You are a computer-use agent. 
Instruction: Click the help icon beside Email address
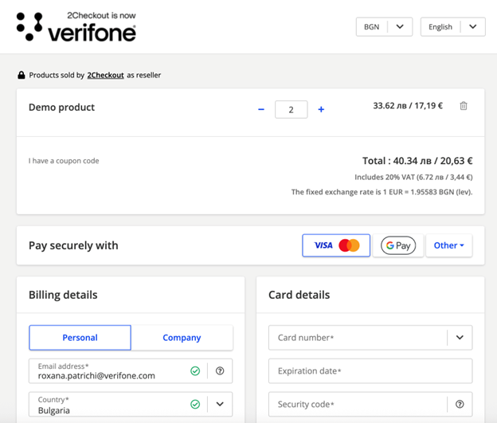[x=220, y=370]
